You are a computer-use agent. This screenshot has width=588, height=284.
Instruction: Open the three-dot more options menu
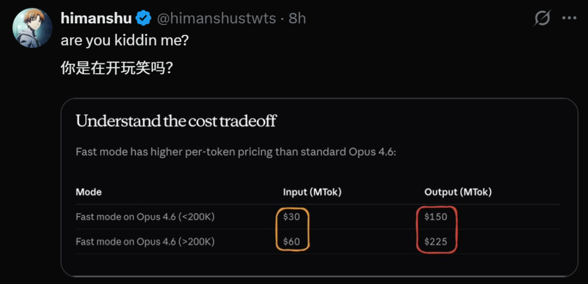(x=569, y=18)
